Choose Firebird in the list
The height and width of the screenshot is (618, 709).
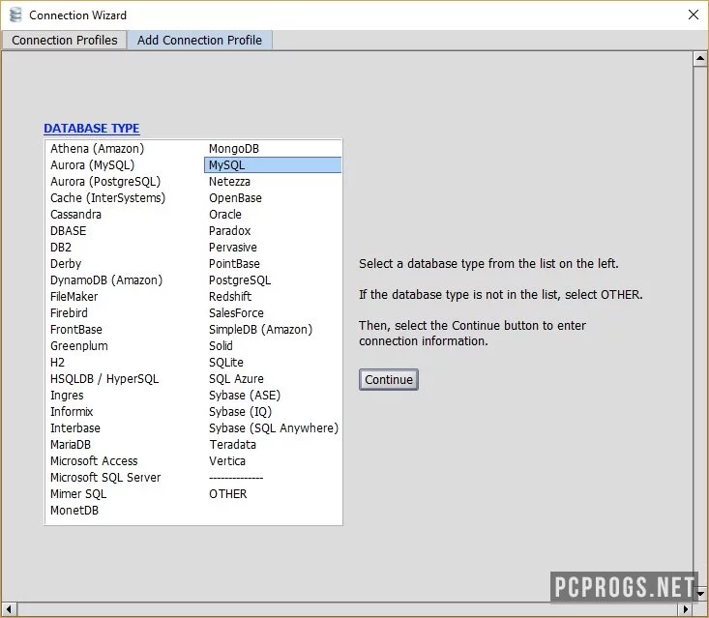(x=69, y=312)
